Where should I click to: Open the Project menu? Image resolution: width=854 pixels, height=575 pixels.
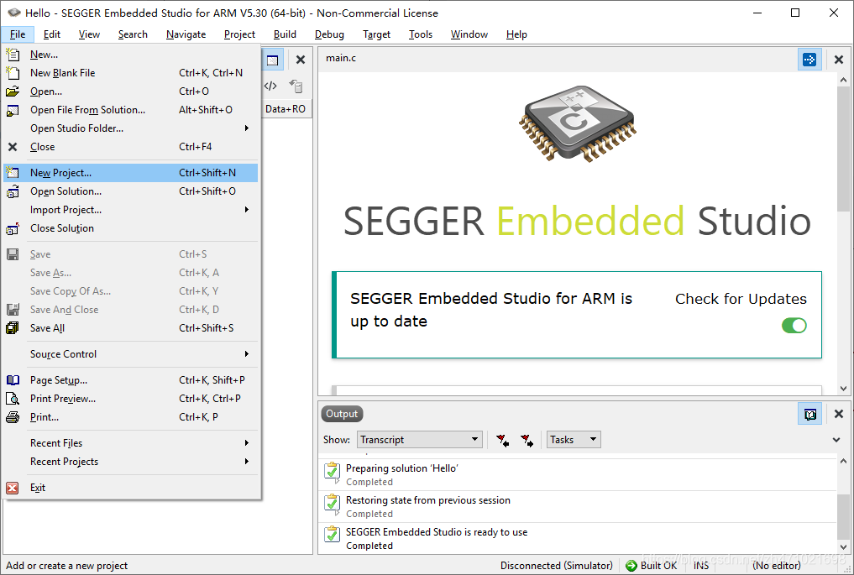(x=239, y=34)
